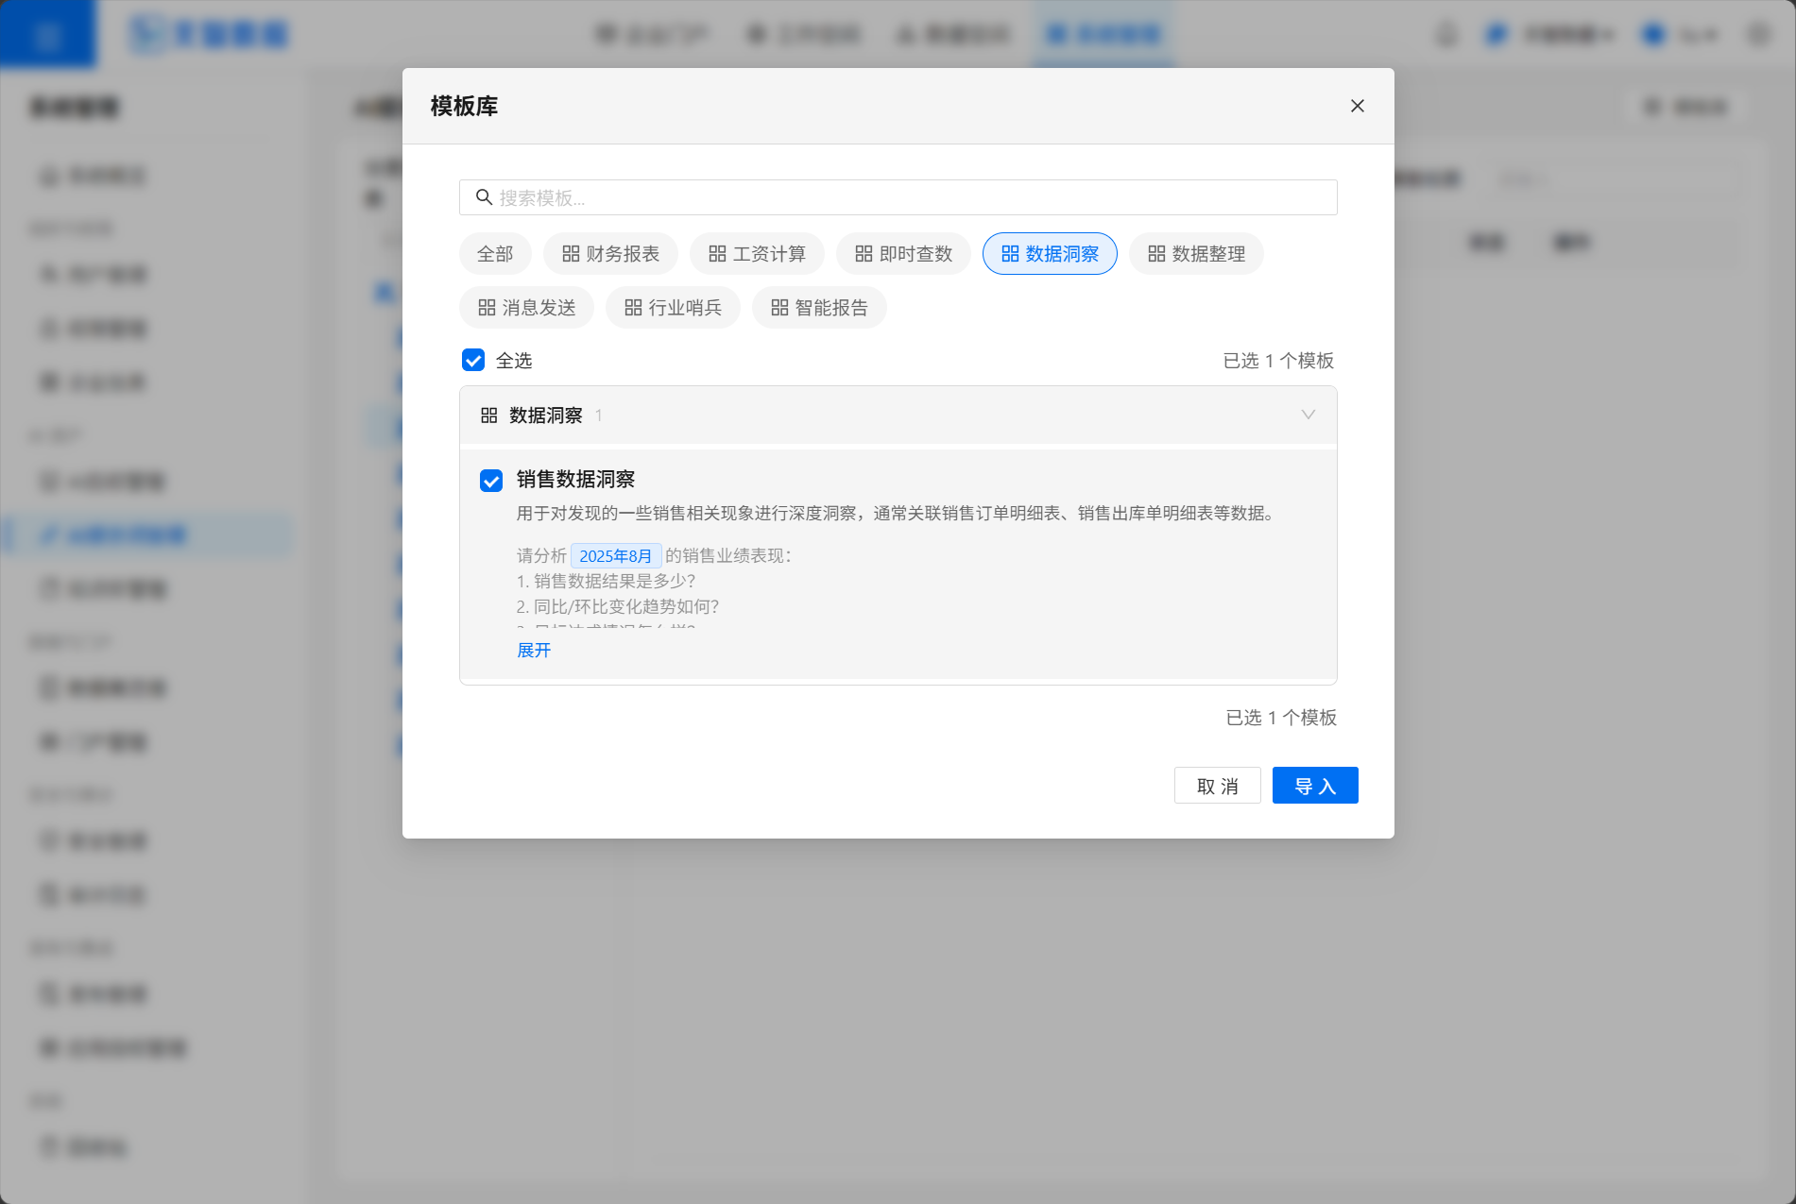The width and height of the screenshot is (1796, 1204).
Task: Switch to the 工资计算 category
Action: tap(757, 254)
